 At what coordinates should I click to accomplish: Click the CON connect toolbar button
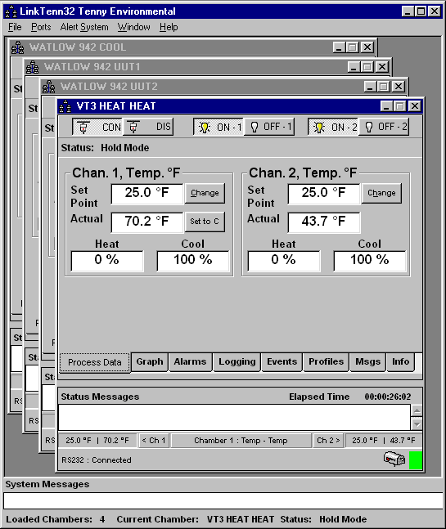(97, 127)
